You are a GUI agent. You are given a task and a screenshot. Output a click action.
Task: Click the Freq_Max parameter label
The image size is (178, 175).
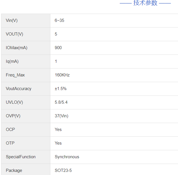click(x=15, y=75)
